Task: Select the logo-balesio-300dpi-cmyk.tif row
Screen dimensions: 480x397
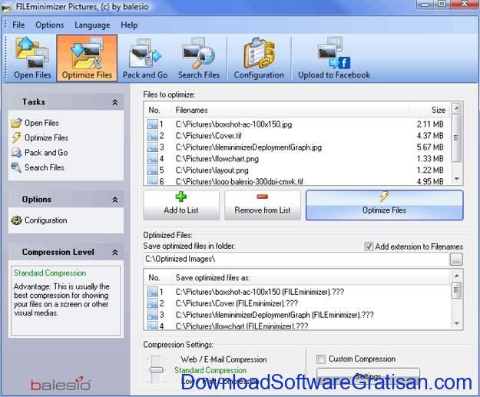Action: (296, 181)
